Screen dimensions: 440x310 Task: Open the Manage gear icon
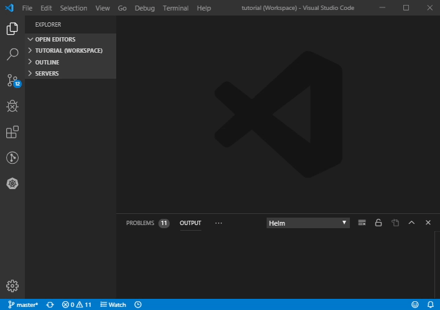pyautogui.click(x=12, y=286)
